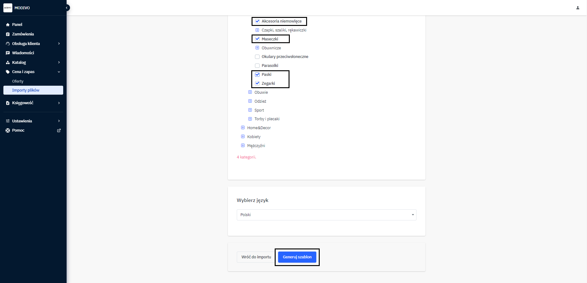Image resolution: width=587 pixels, height=283 pixels.
Task: Click the MODIVO logo icon
Action: coord(8,8)
